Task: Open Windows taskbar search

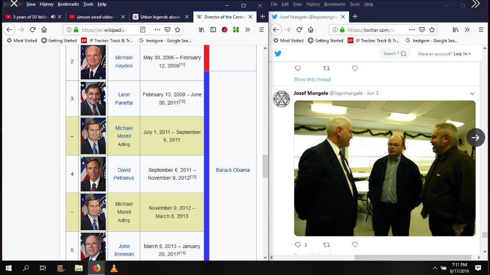Action: coord(26,268)
